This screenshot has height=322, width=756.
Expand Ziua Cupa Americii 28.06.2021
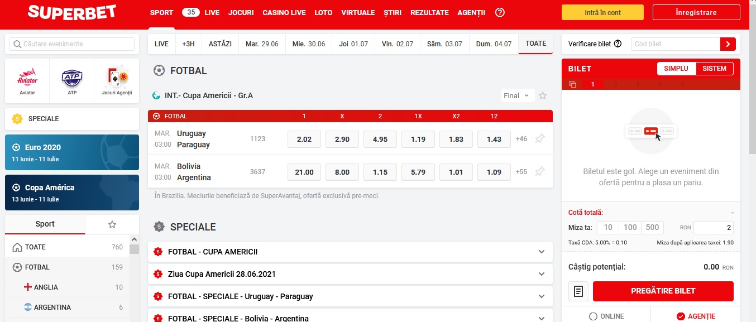(350, 274)
